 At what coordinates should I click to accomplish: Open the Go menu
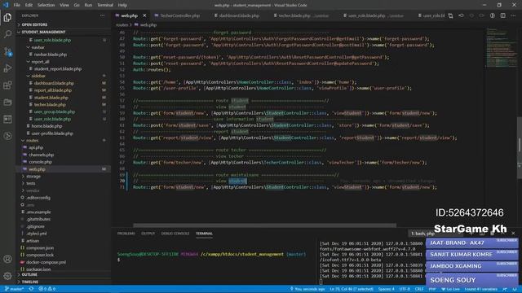(77, 5)
